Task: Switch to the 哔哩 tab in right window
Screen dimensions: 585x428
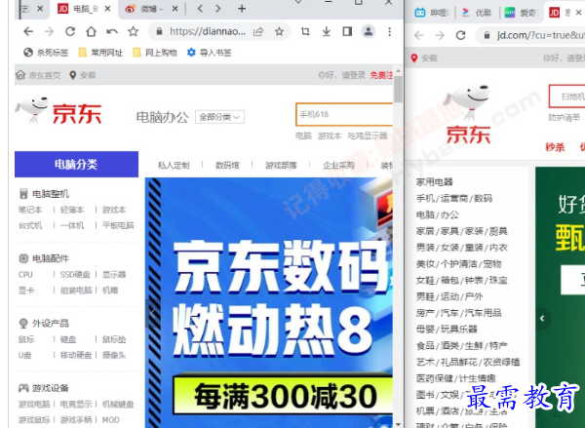Action: click(x=431, y=13)
